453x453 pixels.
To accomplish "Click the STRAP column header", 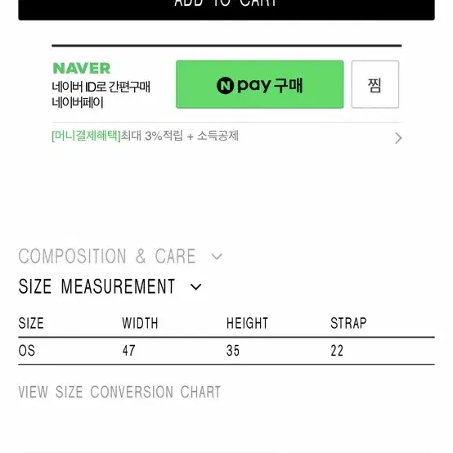I will click(348, 323).
